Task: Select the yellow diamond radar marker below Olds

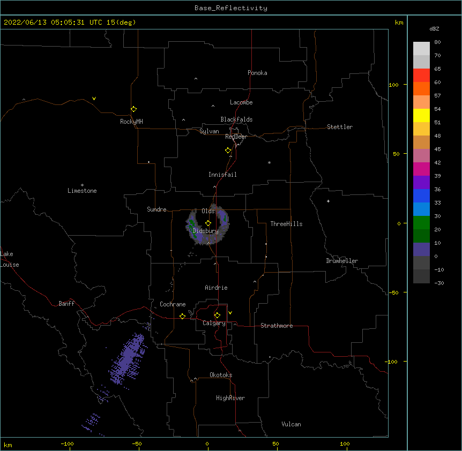Action: point(208,223)
